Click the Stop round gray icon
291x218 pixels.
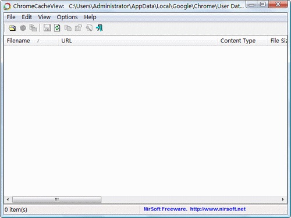(x=23, y=28)
